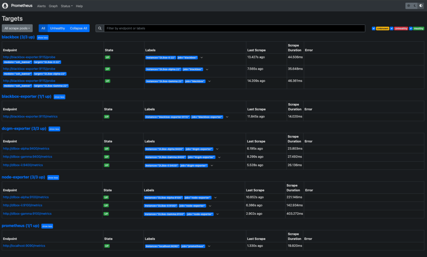
Task: Open the dlbox-gamma:9400/metrics endpoint link
Action: click(x=27, y=157)
